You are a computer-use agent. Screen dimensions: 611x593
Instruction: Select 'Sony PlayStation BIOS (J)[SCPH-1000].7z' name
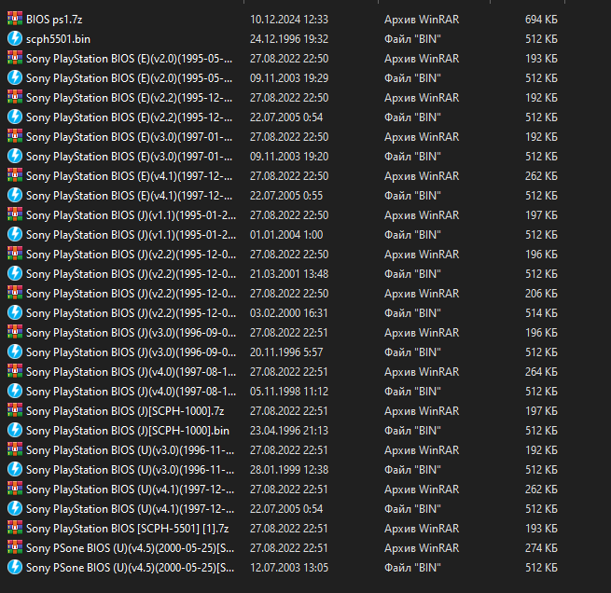125,411
